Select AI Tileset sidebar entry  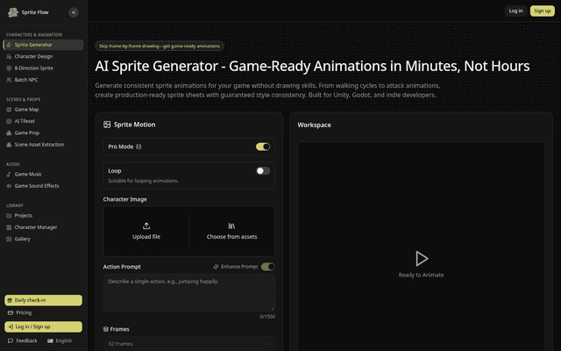click(43, 121)
